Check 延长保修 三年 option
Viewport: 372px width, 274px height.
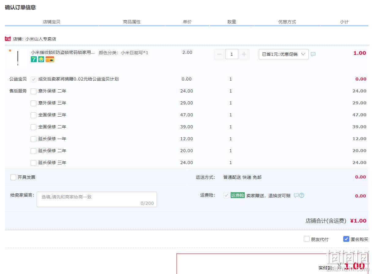[x=34, y=163]
